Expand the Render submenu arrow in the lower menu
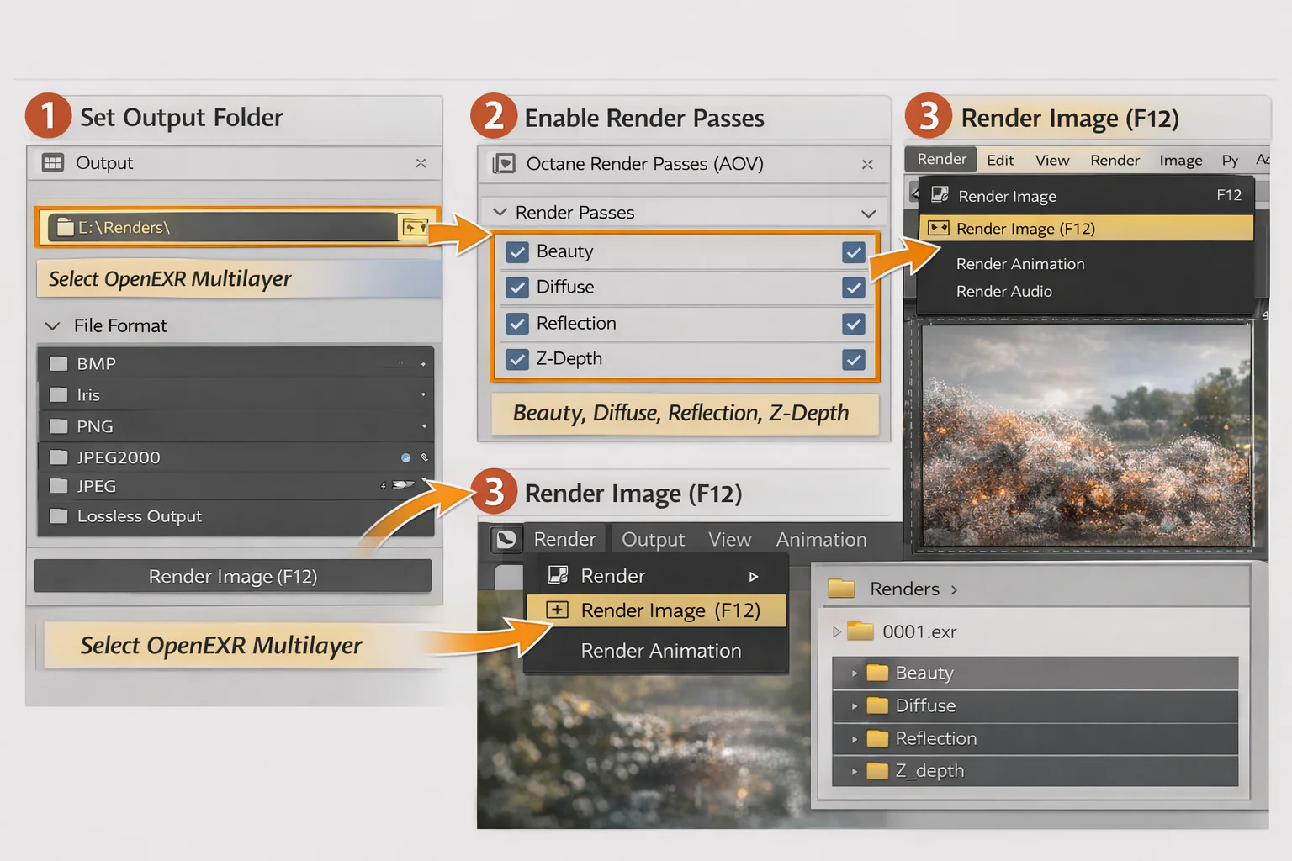This screenshot has height=861, width=1292. (x=754, y=576)
